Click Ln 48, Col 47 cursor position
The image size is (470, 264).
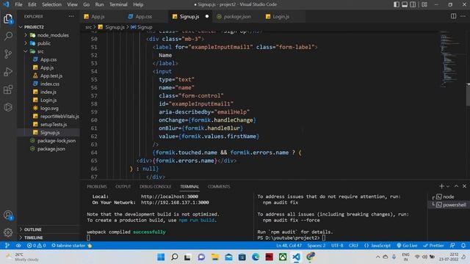coord(289,246)
